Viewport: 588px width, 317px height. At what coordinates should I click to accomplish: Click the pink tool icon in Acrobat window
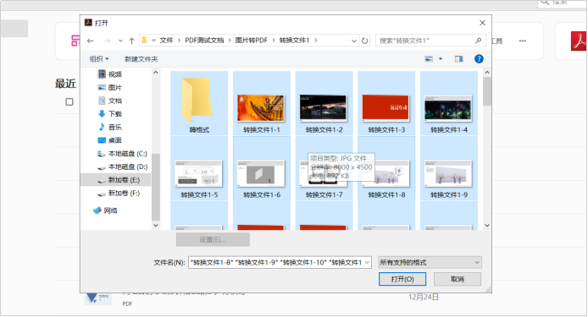75,41
